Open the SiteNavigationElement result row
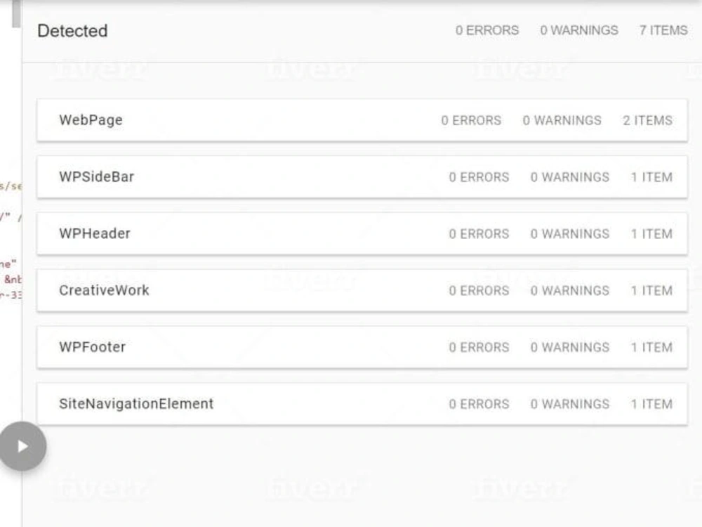 (x=362, y=404)
